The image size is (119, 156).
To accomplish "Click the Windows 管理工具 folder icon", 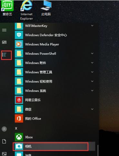I will (x=19, y=72).
